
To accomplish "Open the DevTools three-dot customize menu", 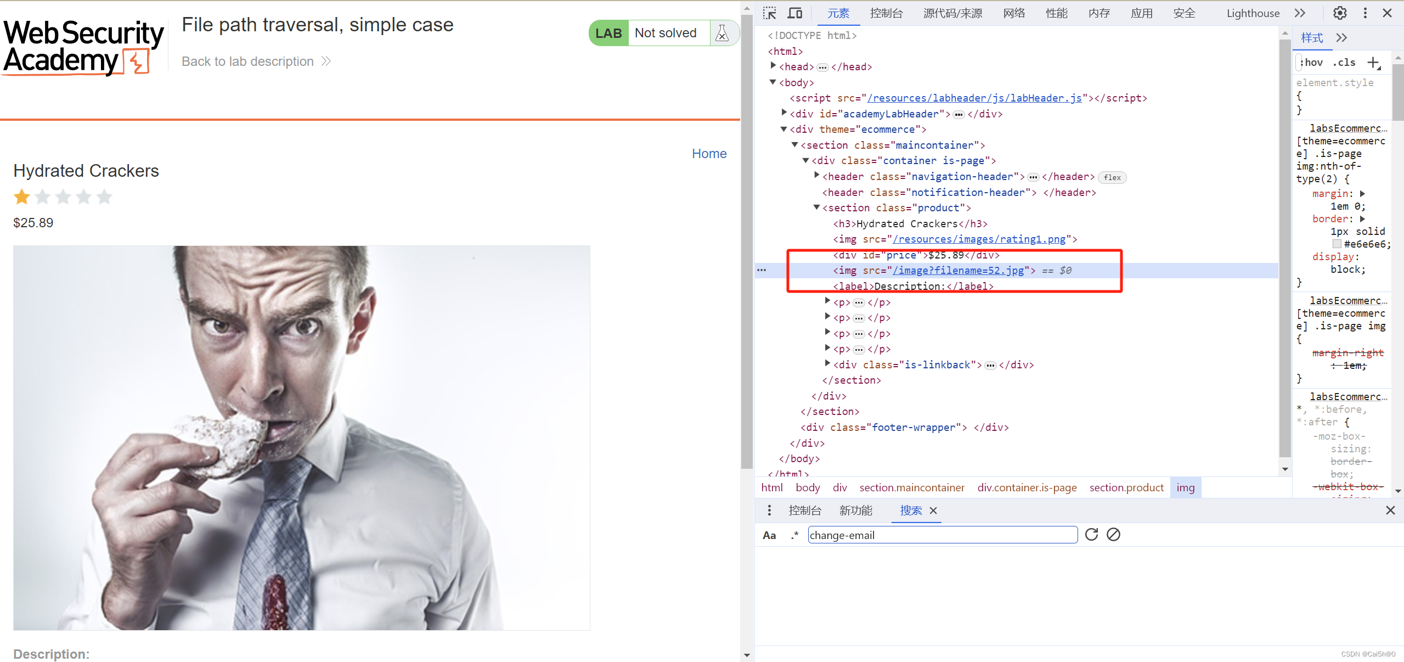I will pyautogui.click(x=1365, y=13).
